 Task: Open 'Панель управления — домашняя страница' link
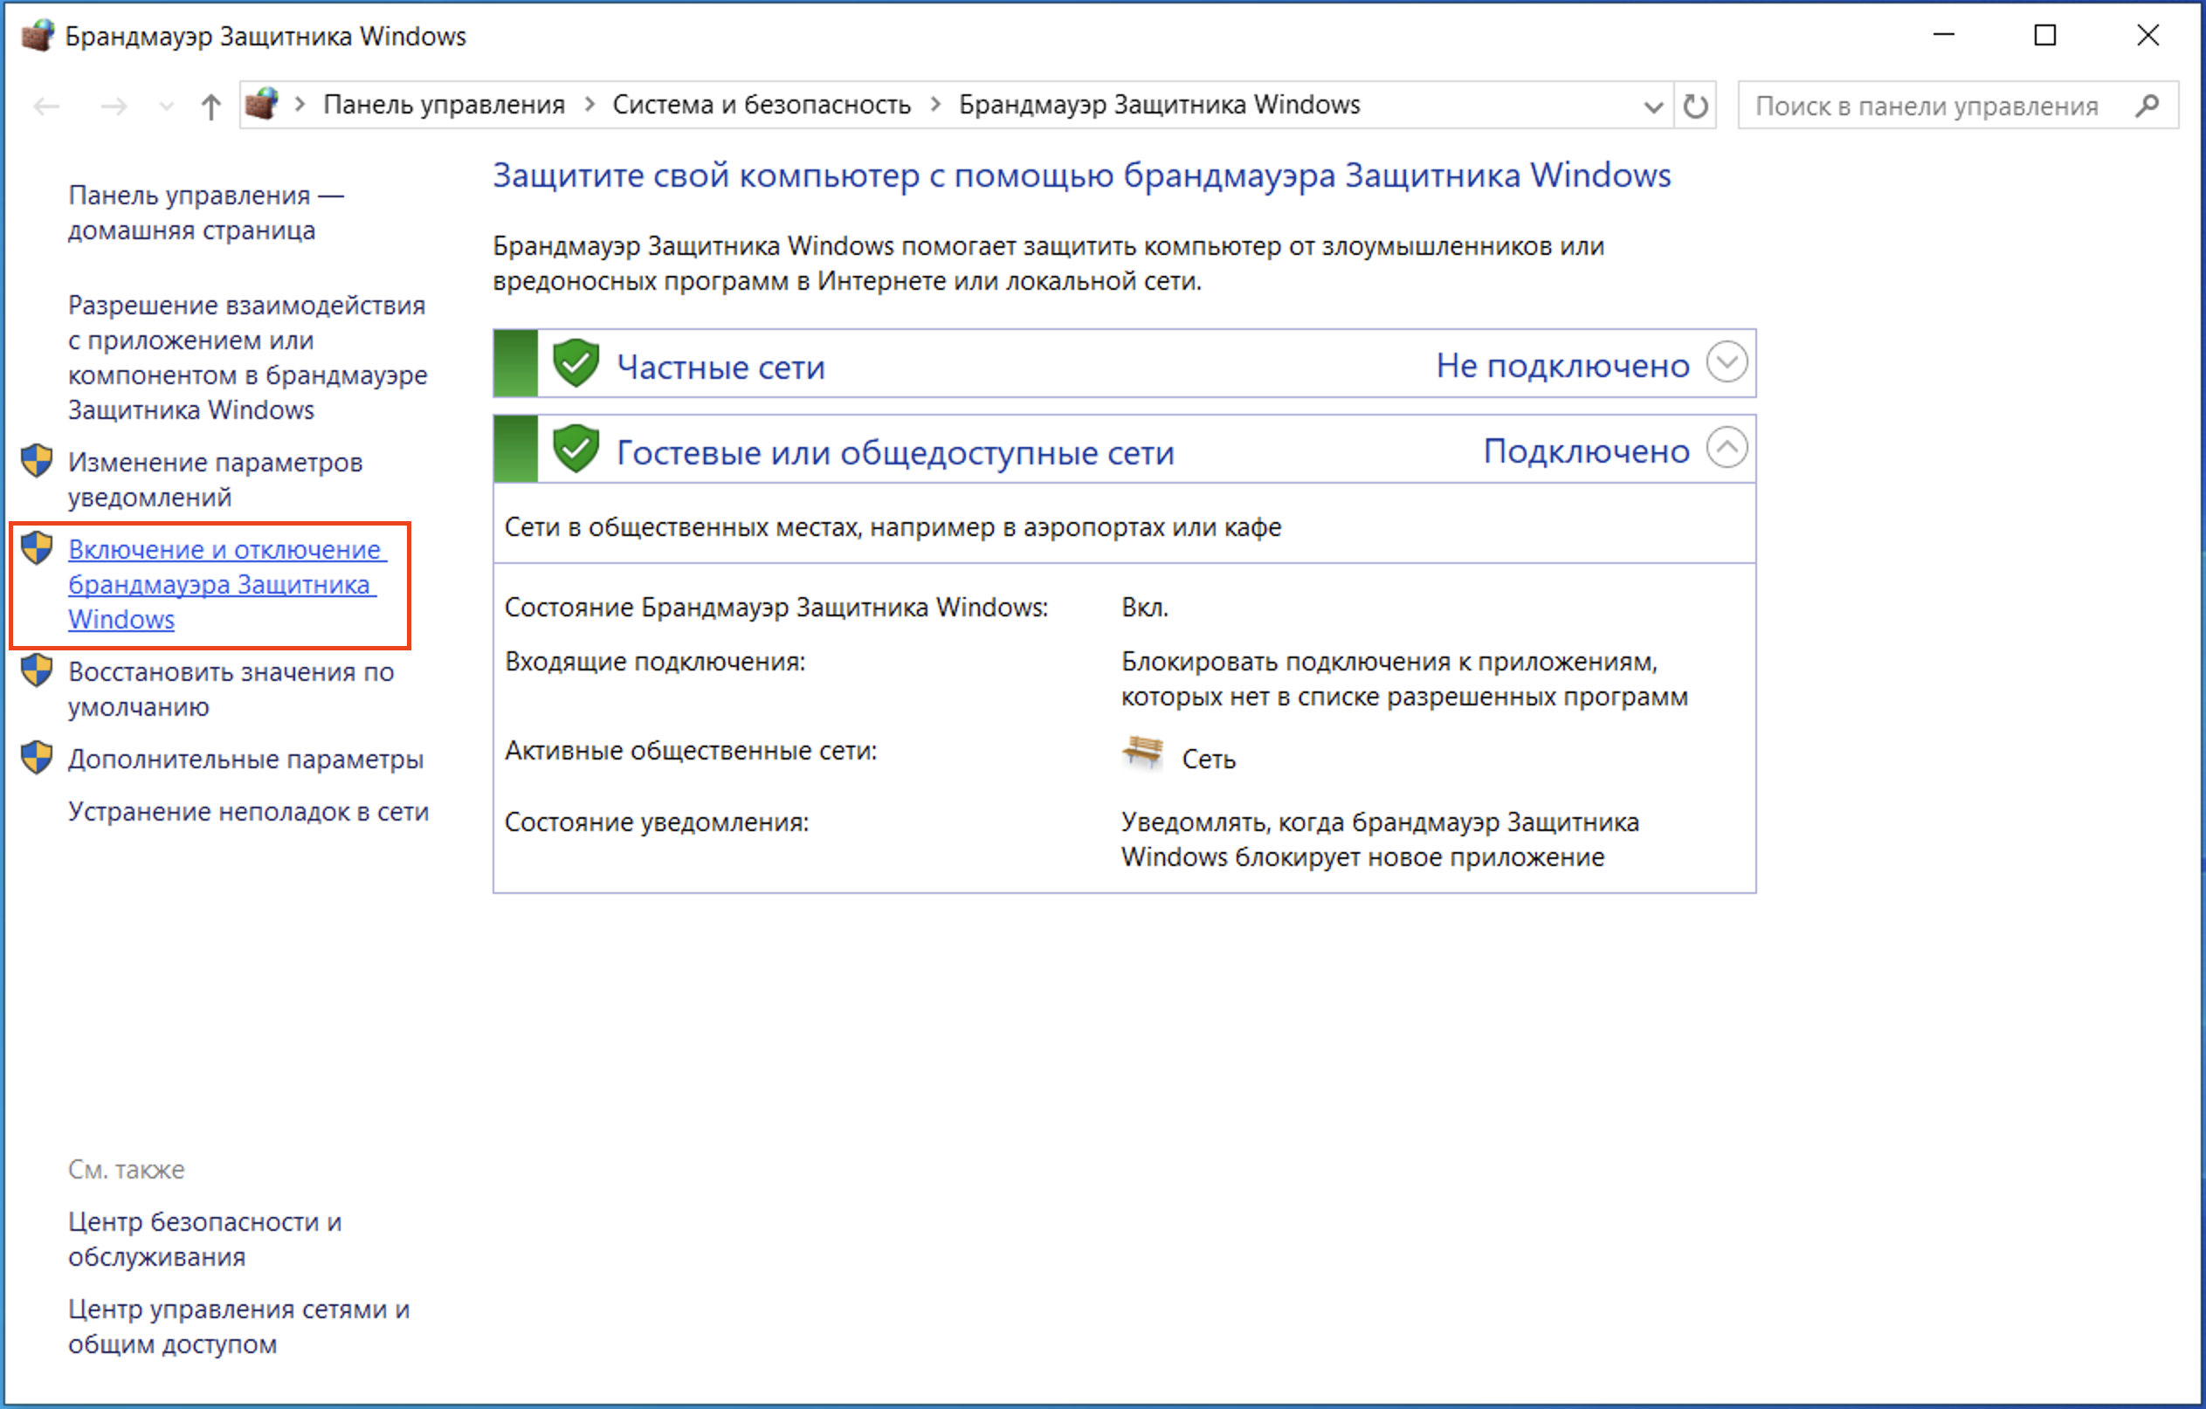[x=206, y=212]
